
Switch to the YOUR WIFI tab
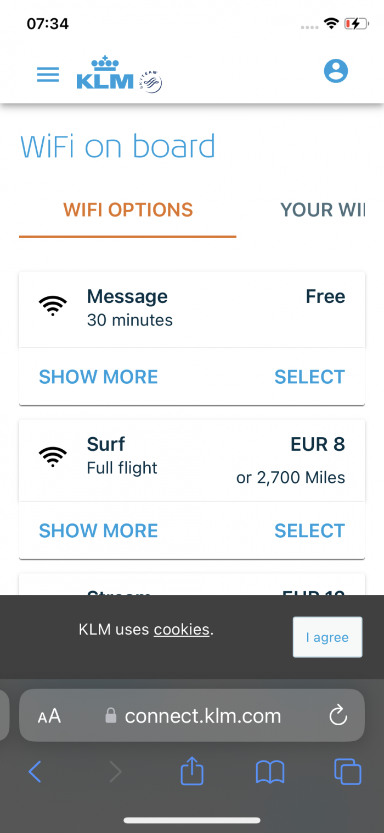point(322,210)
